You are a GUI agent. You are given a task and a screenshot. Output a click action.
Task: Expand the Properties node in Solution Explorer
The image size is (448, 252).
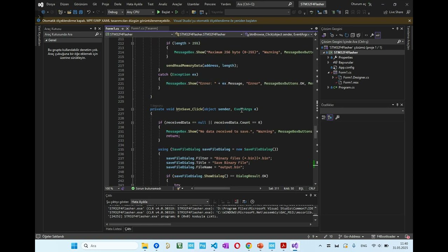[328, 57]
